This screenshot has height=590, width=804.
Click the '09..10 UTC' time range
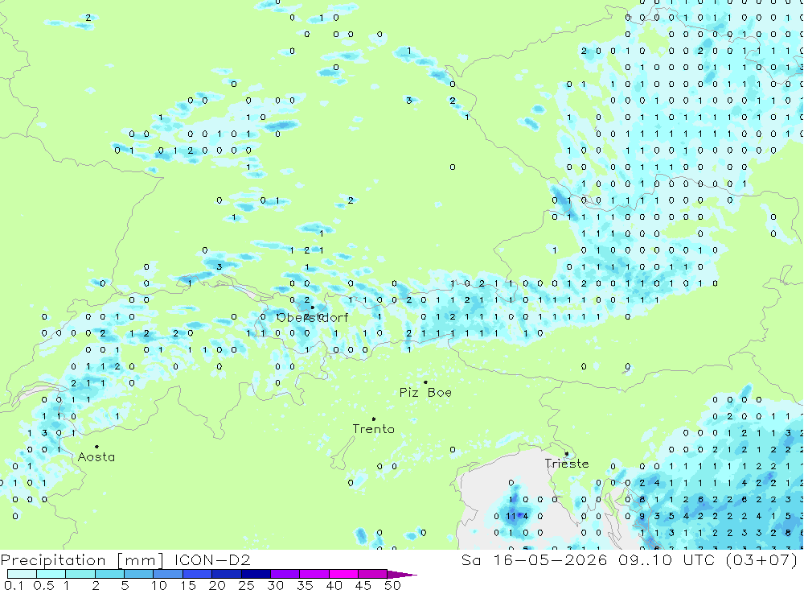click(667, 559)
